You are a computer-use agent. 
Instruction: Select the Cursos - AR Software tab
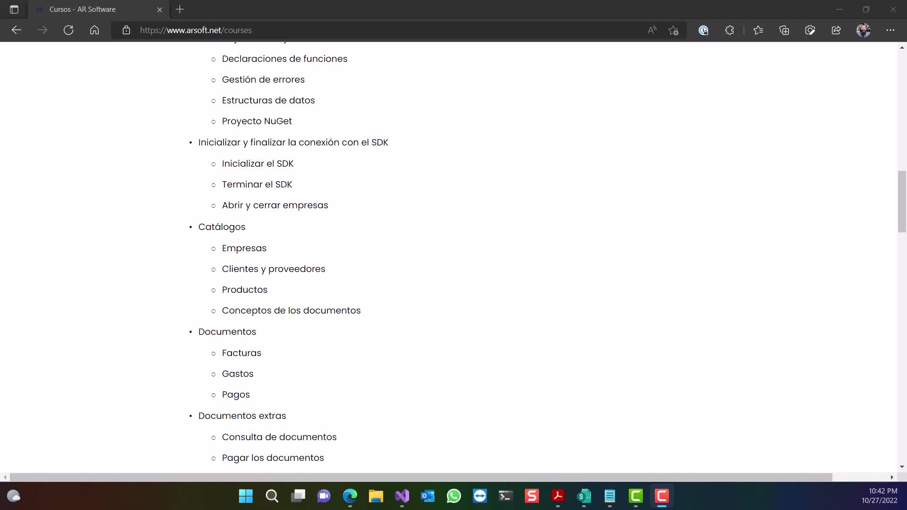(x=83, y=9)
